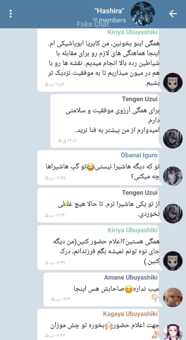Screen dimensions: 186x340
Task: Tap the back arrow in header
Action: [x=173, y=14]
